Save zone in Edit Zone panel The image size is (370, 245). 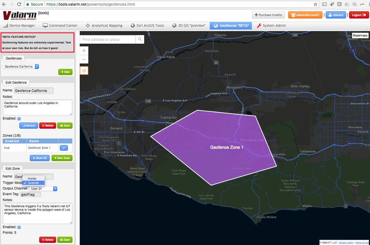65,239
